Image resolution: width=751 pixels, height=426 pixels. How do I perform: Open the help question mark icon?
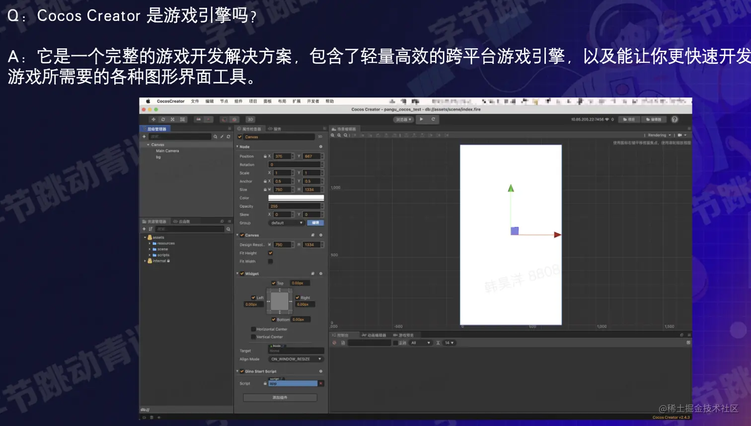(x=675, y=120)
